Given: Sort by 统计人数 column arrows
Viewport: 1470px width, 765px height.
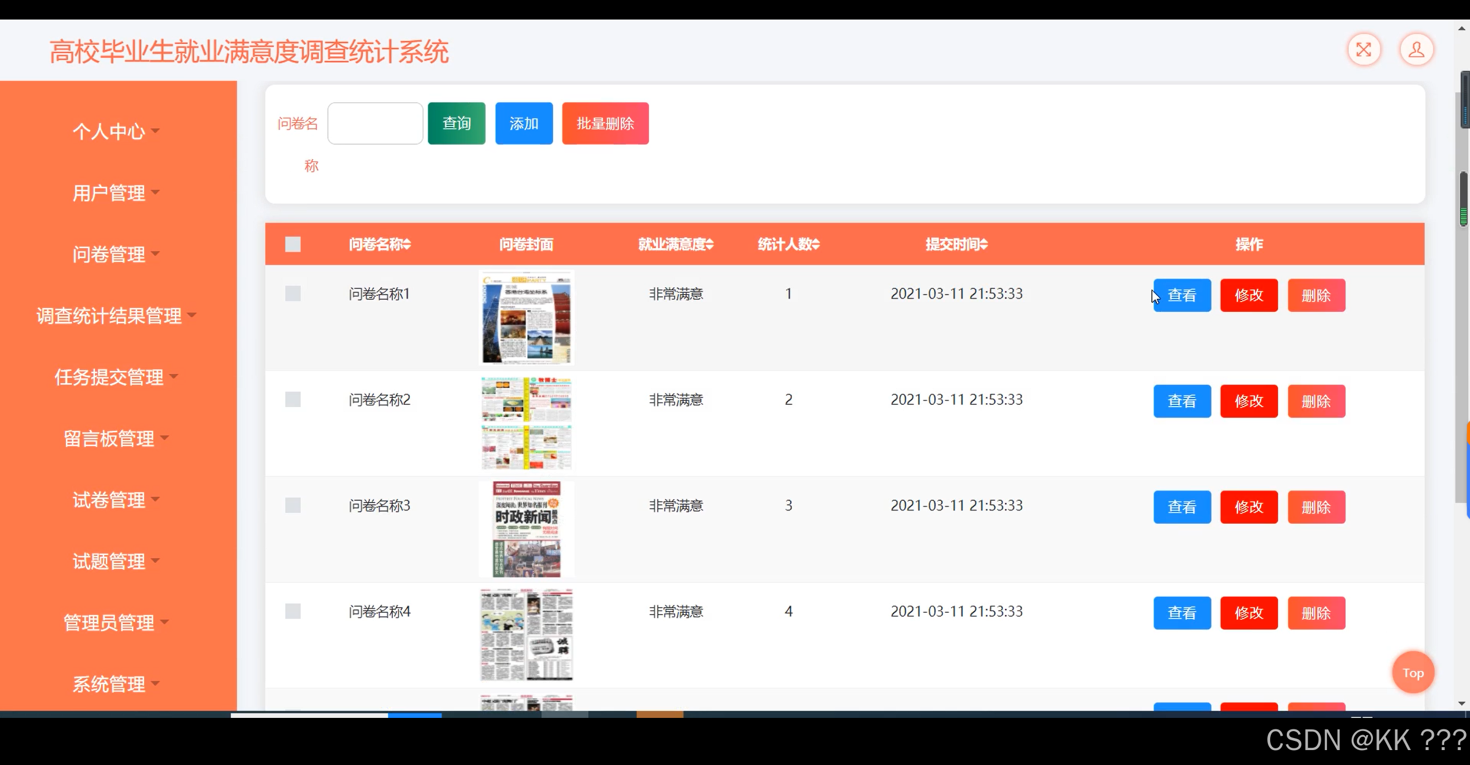Looking at the screenshot, I should coord(816,245).
